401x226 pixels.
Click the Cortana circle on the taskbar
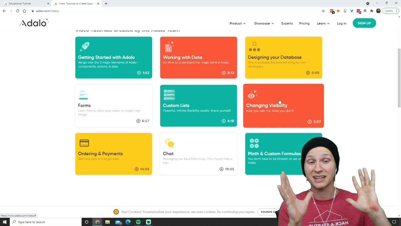(x=87, y=222)
